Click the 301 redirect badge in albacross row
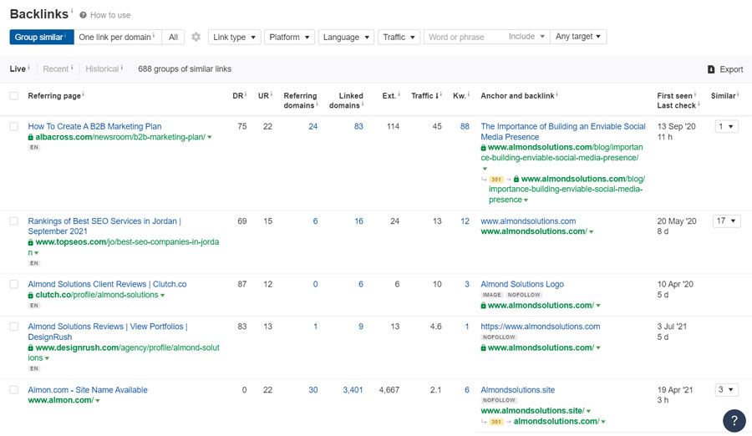 495,180
